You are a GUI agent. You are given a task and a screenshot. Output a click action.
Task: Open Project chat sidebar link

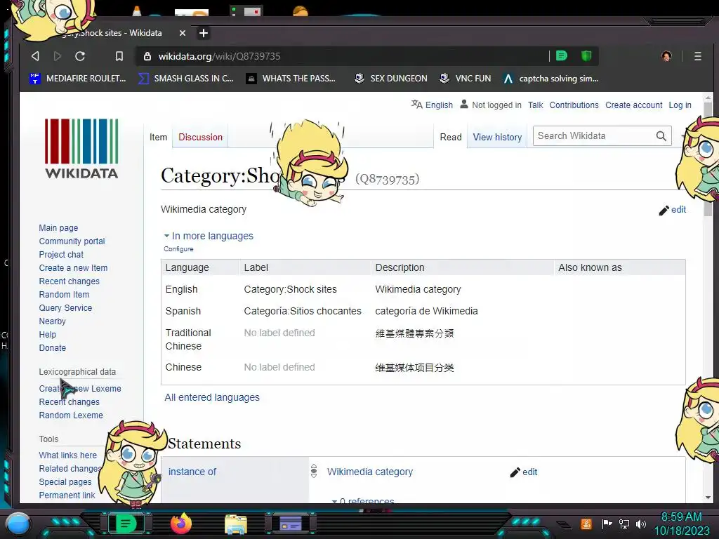tap(61, 254)
